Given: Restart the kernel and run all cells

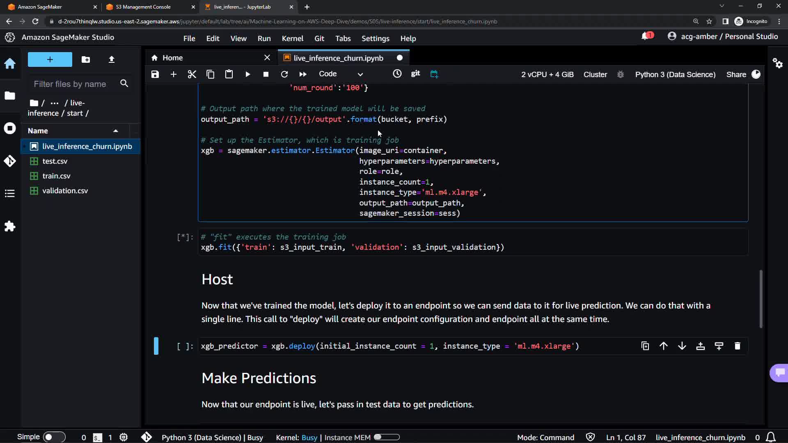Looking at the screenshot, I should pos(303,74).
